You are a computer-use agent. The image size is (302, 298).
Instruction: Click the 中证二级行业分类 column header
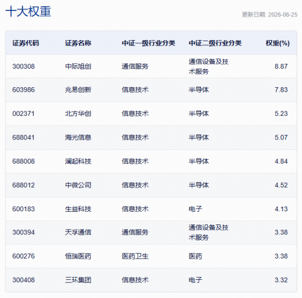click(215, 43)
